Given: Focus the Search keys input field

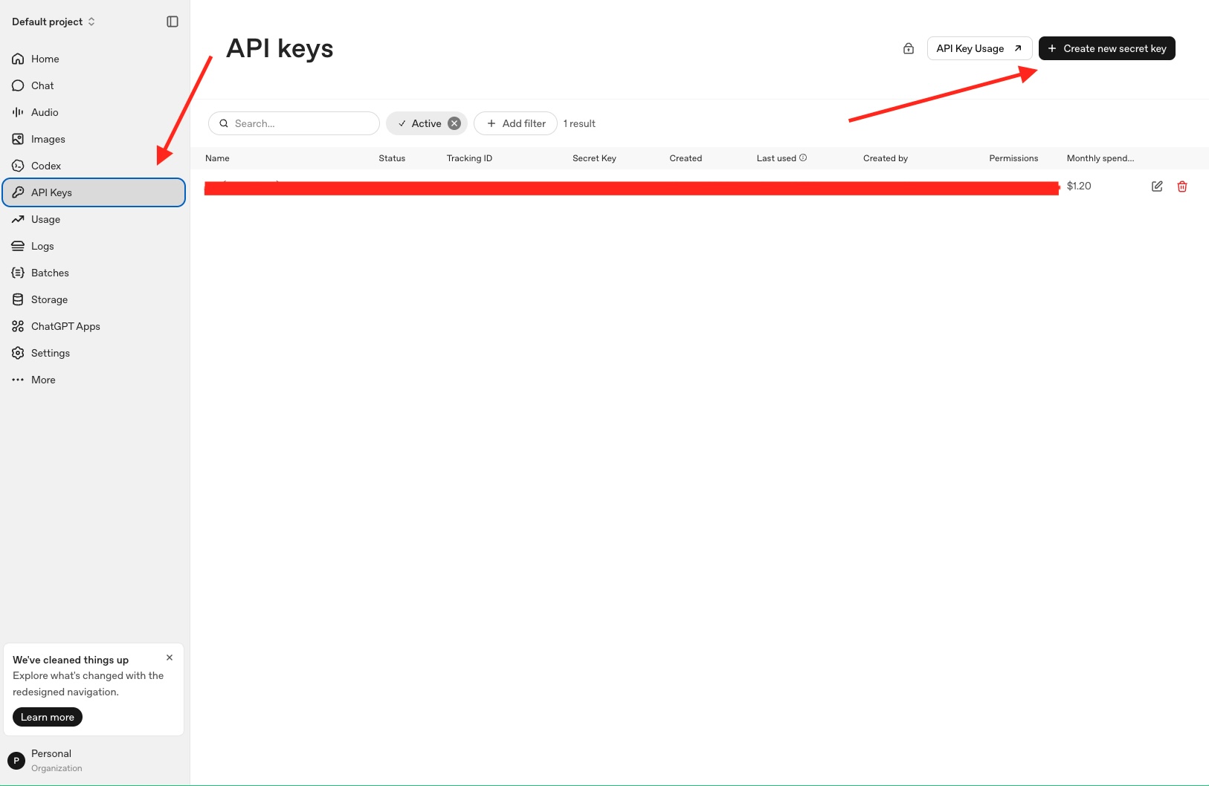Looking at the screenshot, I should [x=294, y=123].
